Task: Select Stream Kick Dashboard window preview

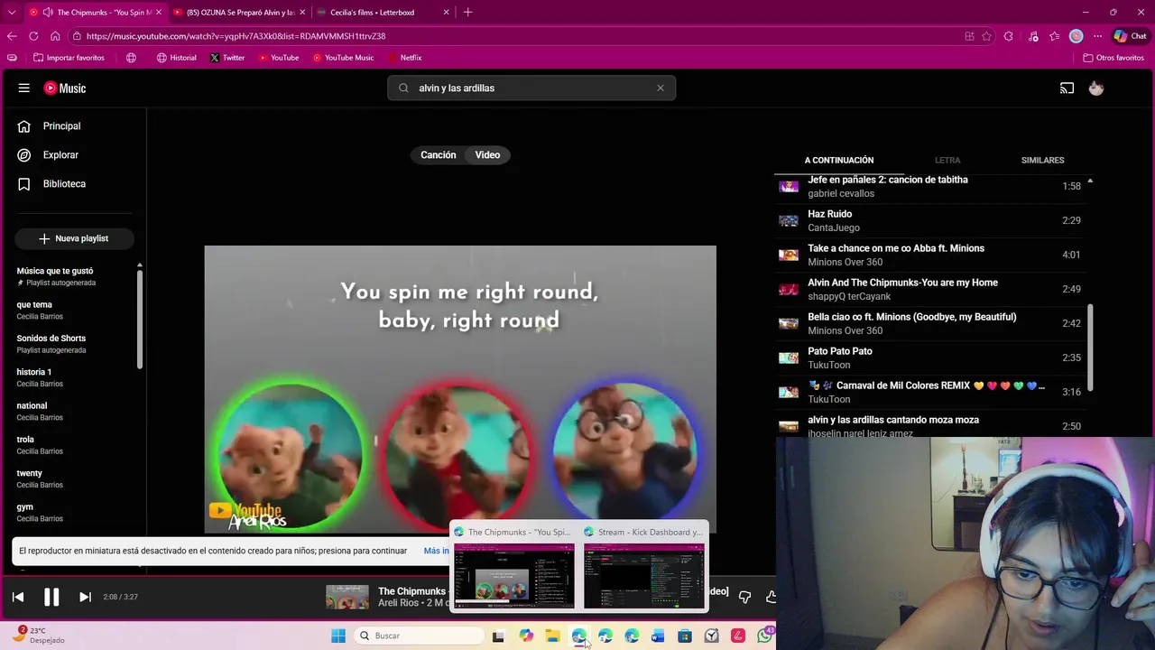Action: (643, 576)
